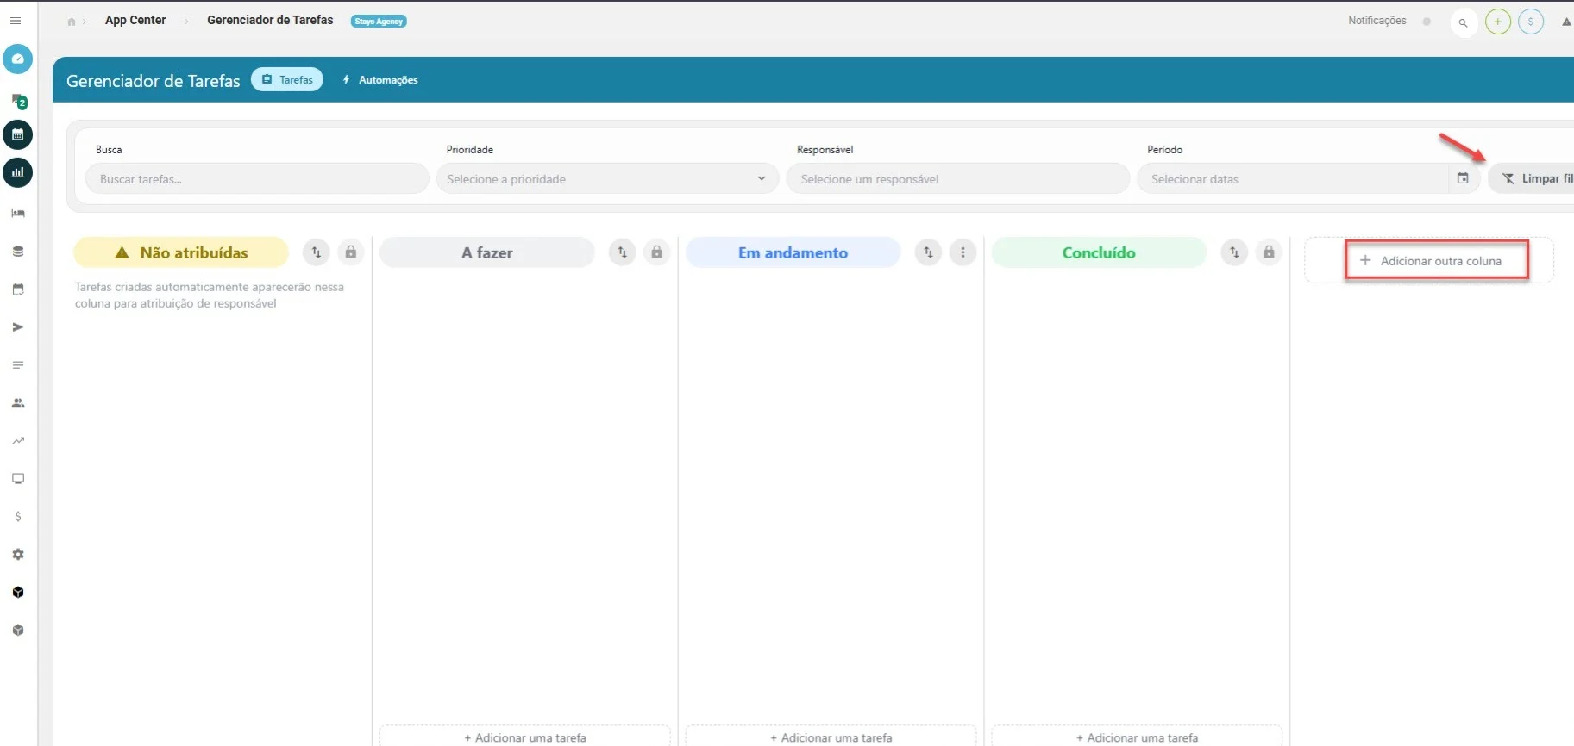Open the people group icon in sidebar
This screenshot has height=746, width=1574.
[18, 403]
